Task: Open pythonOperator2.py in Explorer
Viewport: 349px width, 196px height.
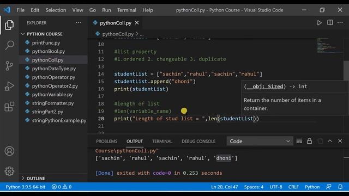Action: (x=55, y=86)
